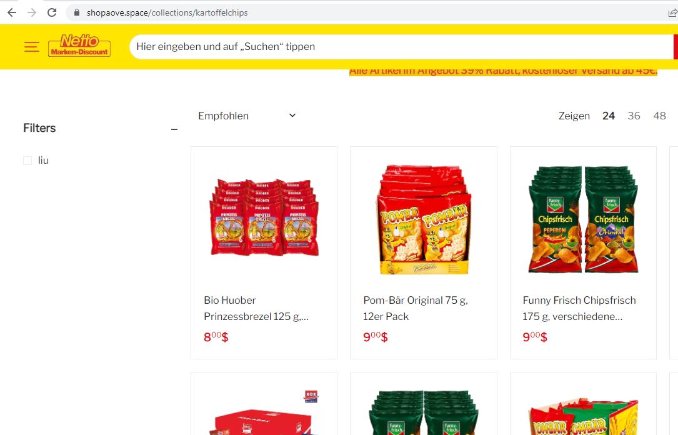The height and width of the screenshot is (435, 678).
Task: Click the share page icon in address bar
Action: point(673,13)
